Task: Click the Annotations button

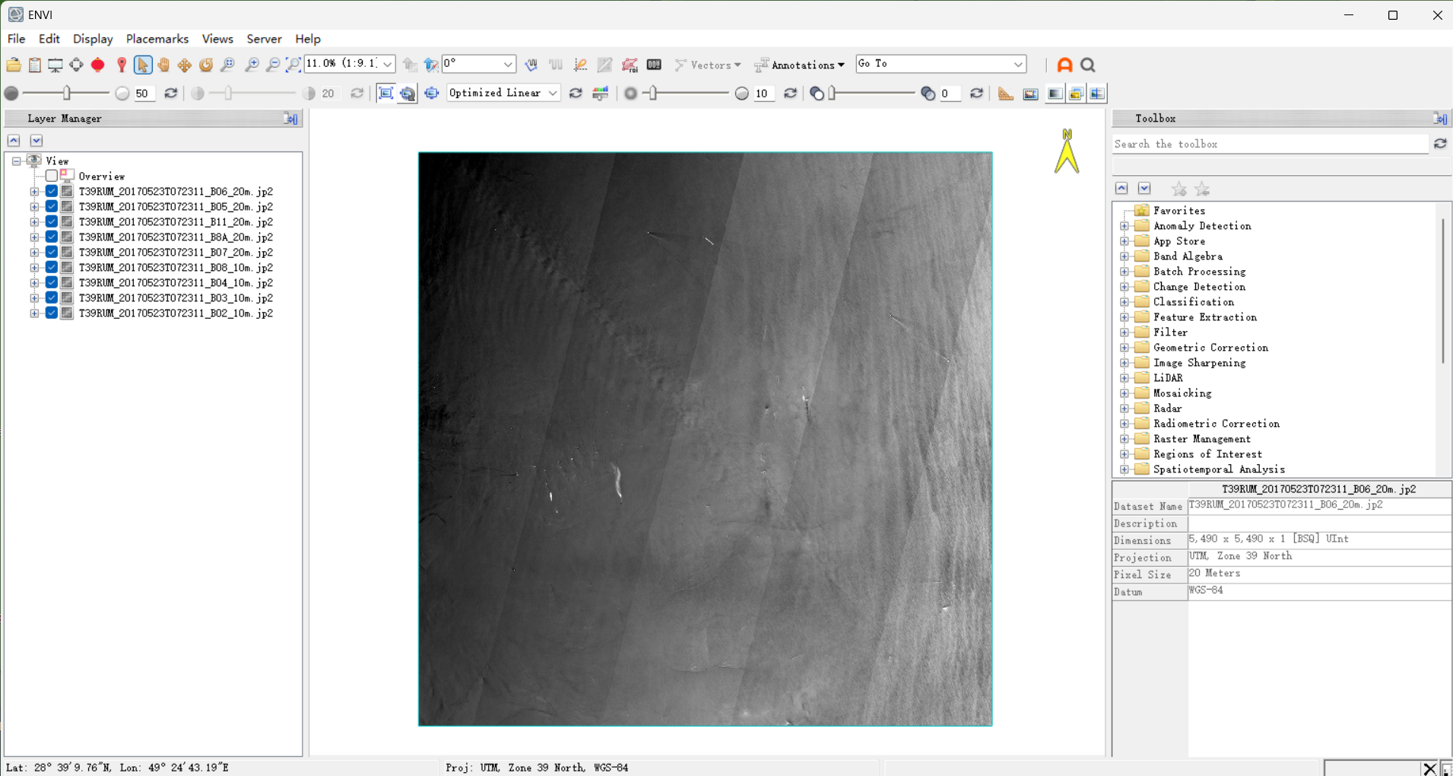Action: [799, 65]
